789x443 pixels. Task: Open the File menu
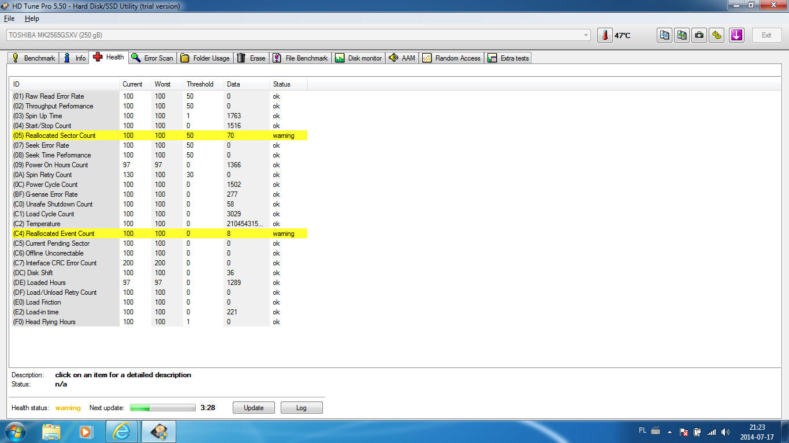pyautogui.click(x=9, y=18)
